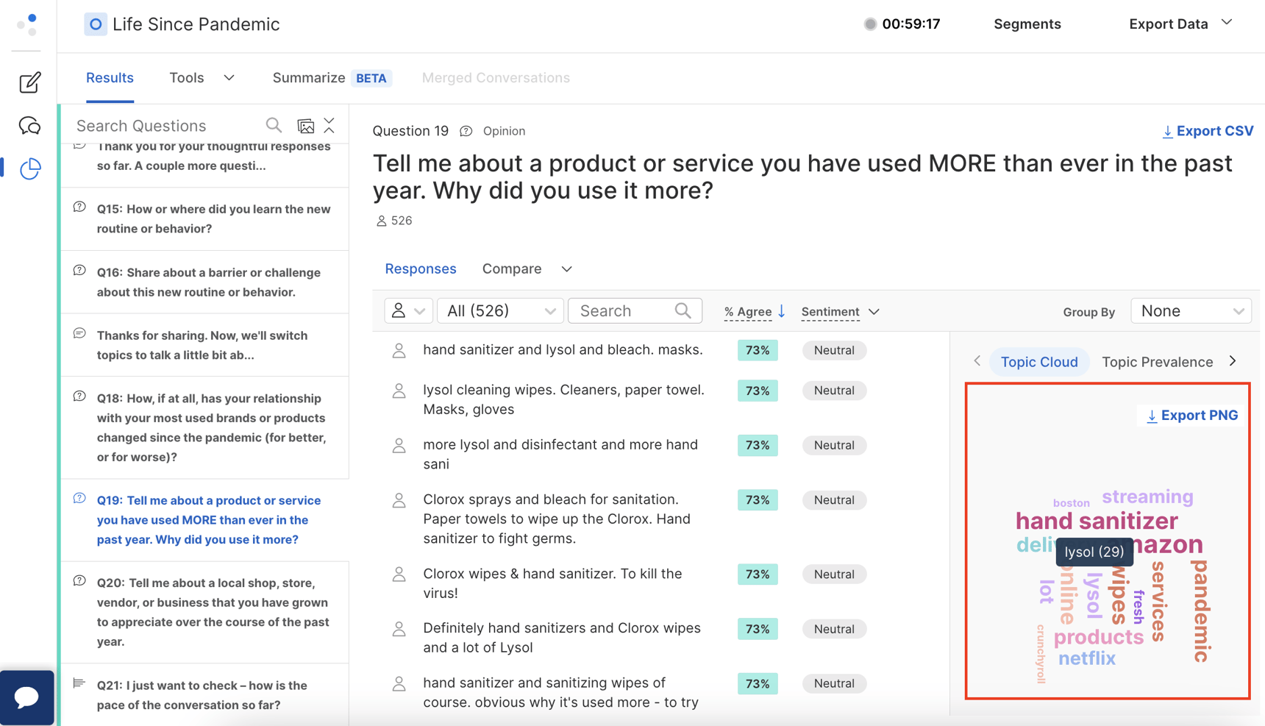Open the Export Data dropdown
Screen dimensions: 1265x726
[x=1180, y=24]
